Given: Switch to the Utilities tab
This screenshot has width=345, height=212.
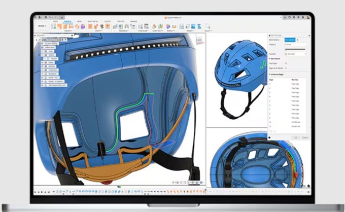Looking at the screenshot, I should (121, 21).
